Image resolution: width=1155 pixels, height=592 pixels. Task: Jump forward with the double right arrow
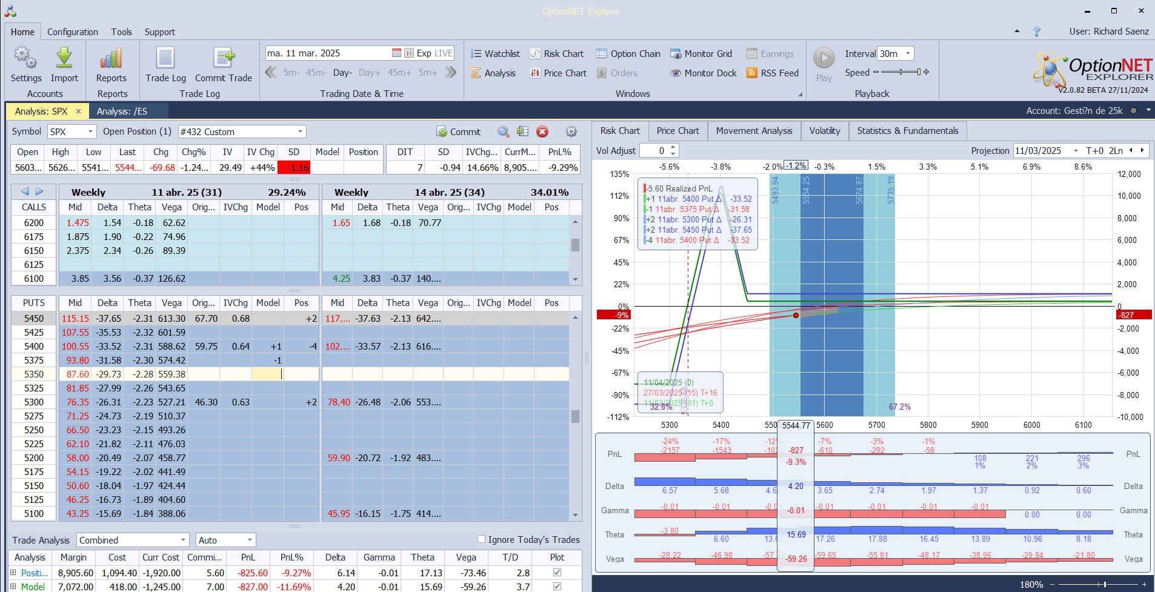(450, 73)
